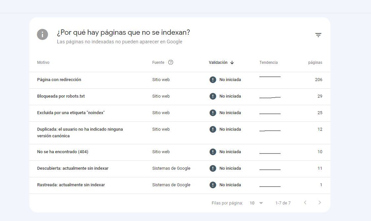Viewport: 371px width, 221px height.
Task: Click the Filas por página label
Action: 227,203
